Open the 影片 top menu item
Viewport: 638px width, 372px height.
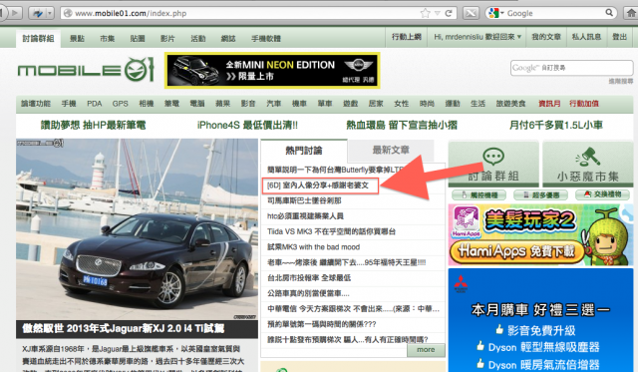click(167, 38)
